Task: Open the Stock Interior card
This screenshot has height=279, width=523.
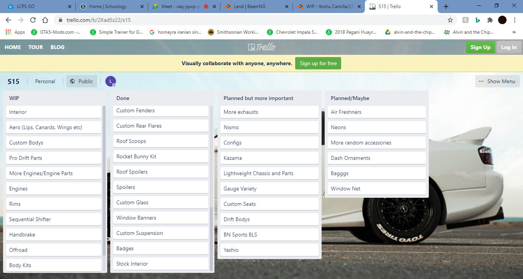Action: [161, 264]
